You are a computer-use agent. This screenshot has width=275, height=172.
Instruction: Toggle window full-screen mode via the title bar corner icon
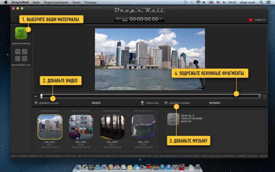click(x=266, y=8)
